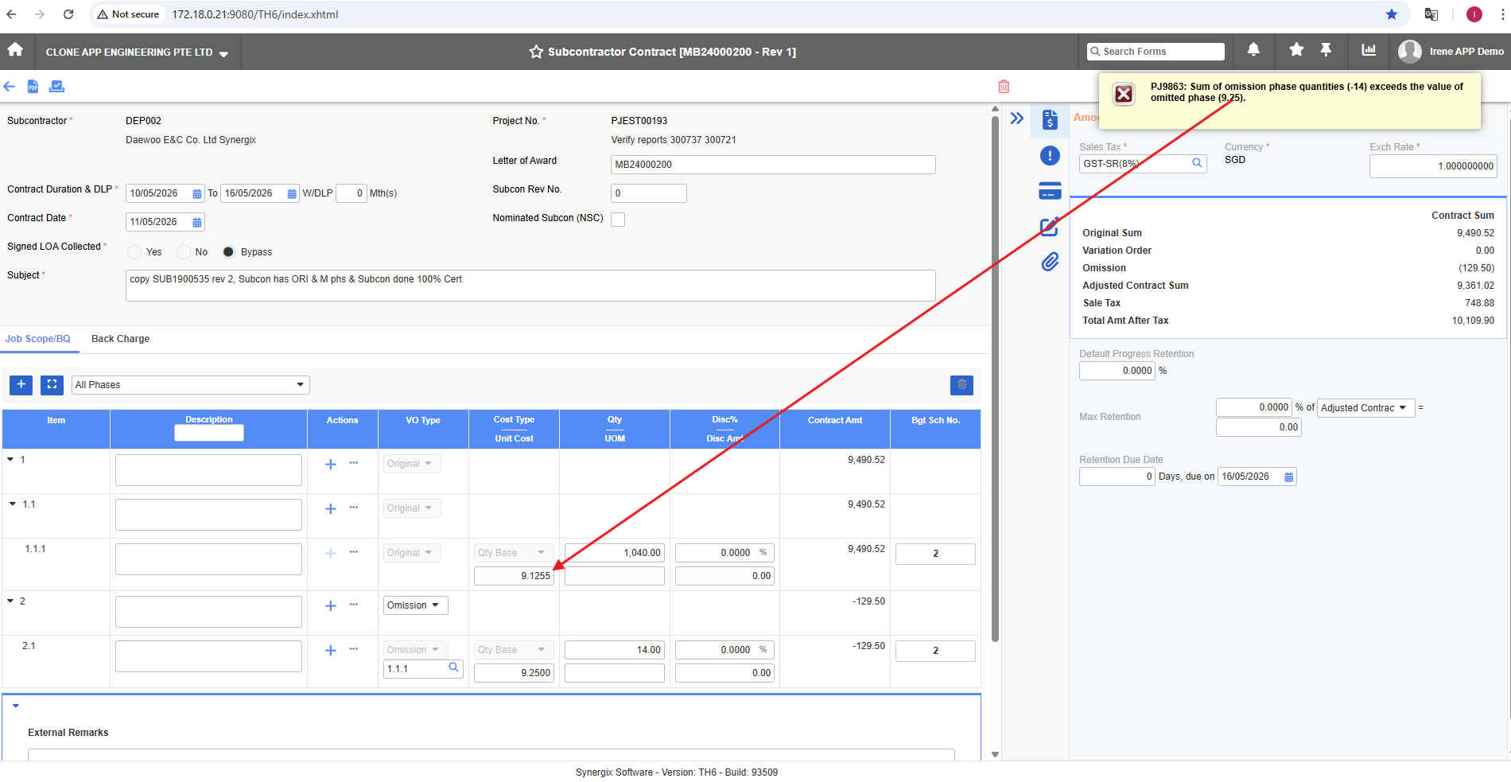Open CLONE APP ENGINEERING PTE LTD company menu
1511x782 pixels.
pos(137,53)
